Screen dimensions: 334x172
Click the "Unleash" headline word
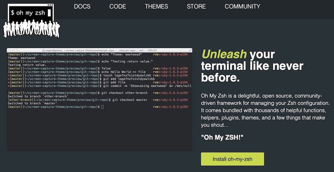point(224,54)
